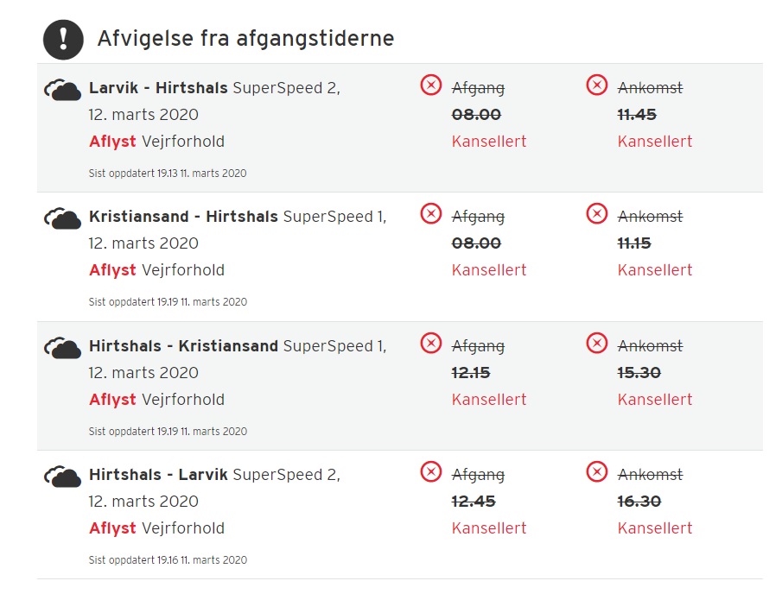Click red Aflyst status in Hirtshals - Larvik row
The image size is (782, 600).
tap(112, 528)
